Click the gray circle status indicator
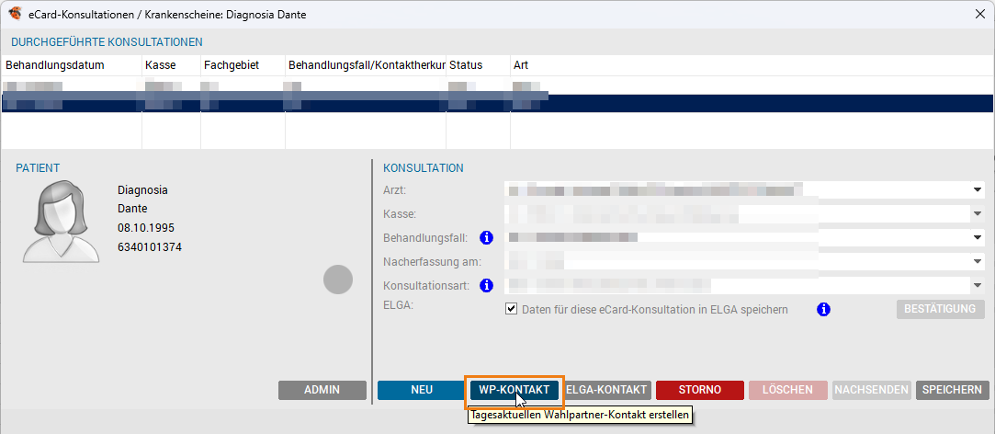This screenshot has width=995, height=434. point(338,280)
